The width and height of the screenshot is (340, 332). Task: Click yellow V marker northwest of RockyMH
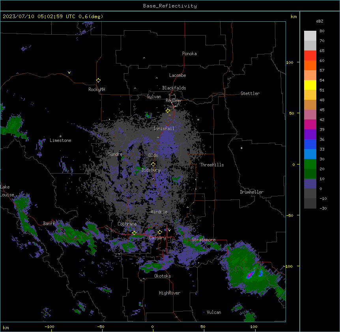(69, 73)
